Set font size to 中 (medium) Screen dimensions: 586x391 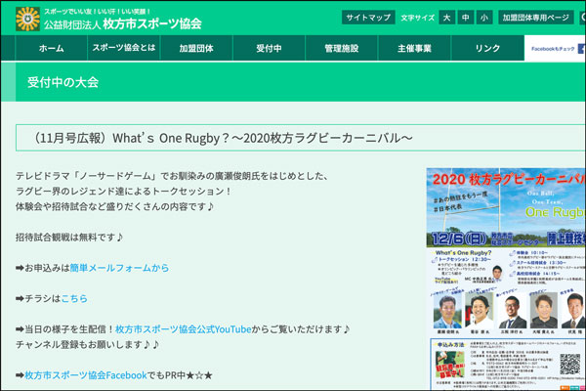(466, 18)
